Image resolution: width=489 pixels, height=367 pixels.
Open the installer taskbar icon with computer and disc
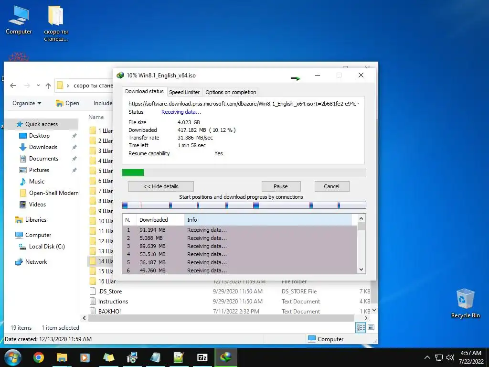click(132, 357)
